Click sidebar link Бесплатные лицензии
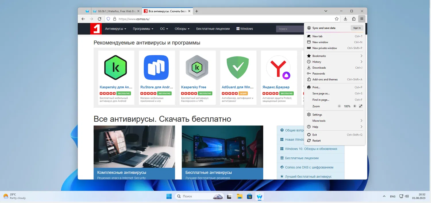Viewport: 431px width, 203px height. pyautogui.click(x=302, y=158)
